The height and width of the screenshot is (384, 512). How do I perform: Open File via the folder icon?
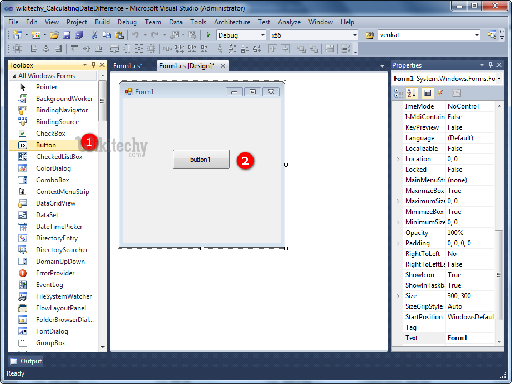pos(54,35)
